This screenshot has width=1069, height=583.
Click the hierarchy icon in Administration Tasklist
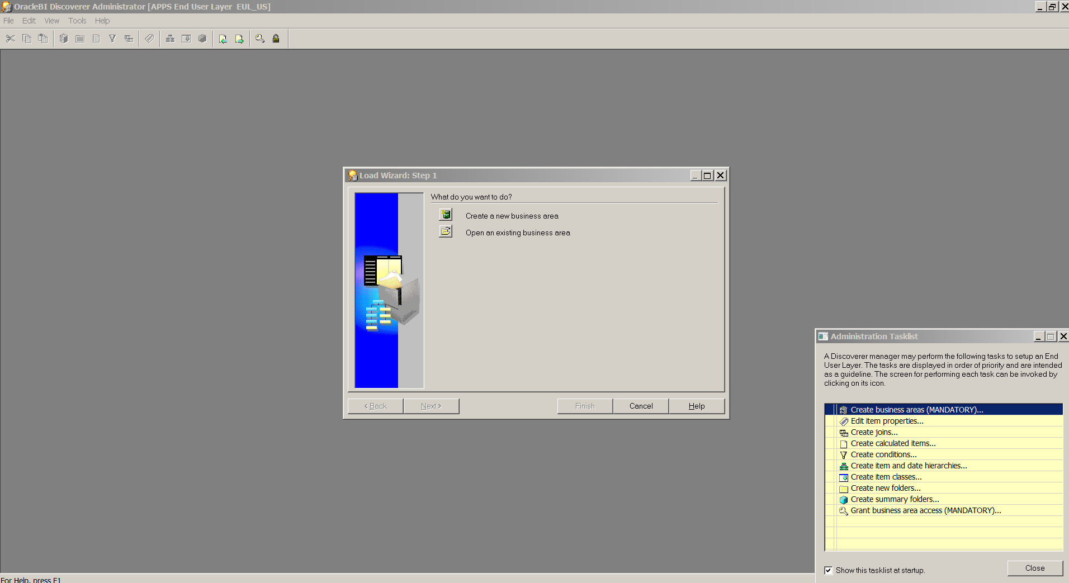844,466
